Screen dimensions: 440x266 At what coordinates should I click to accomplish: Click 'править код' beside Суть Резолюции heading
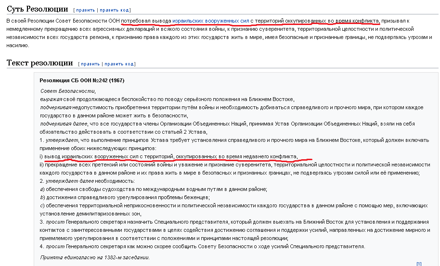point(114,10)
